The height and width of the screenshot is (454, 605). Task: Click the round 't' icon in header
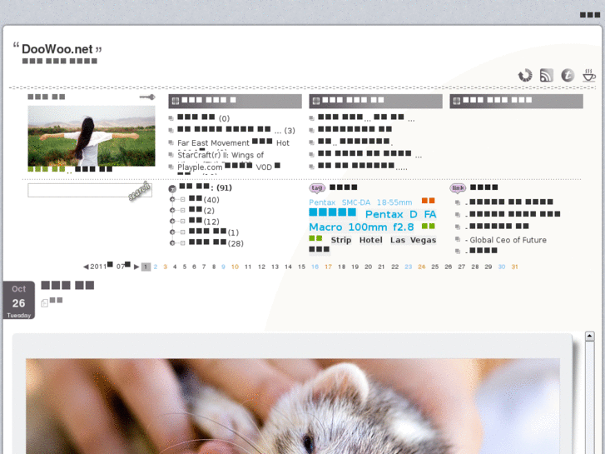coord(568,75)
